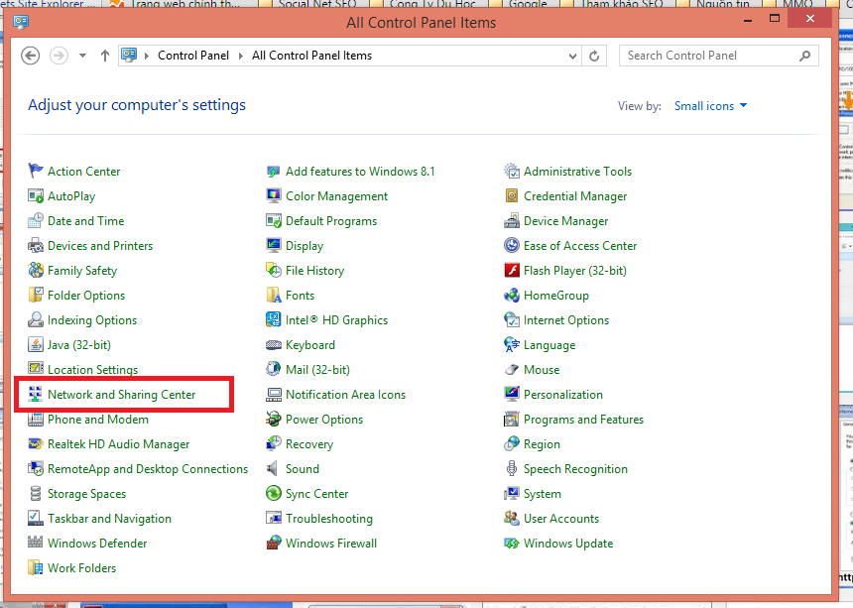The image size is (853, 608).
Task: Click the Mouse icon
Action: [512, 370]
